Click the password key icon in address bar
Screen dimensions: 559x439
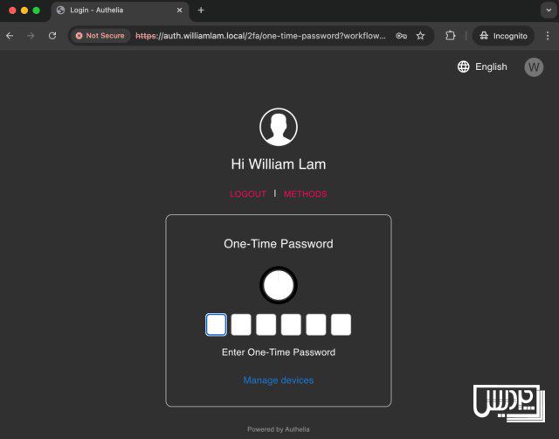tap(401, 36)
